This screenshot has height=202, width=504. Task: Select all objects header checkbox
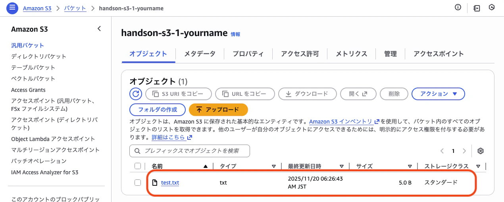tap(138, 166)
